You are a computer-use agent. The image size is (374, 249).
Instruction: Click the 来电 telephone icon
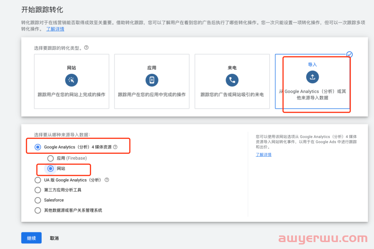pos(232,80)
